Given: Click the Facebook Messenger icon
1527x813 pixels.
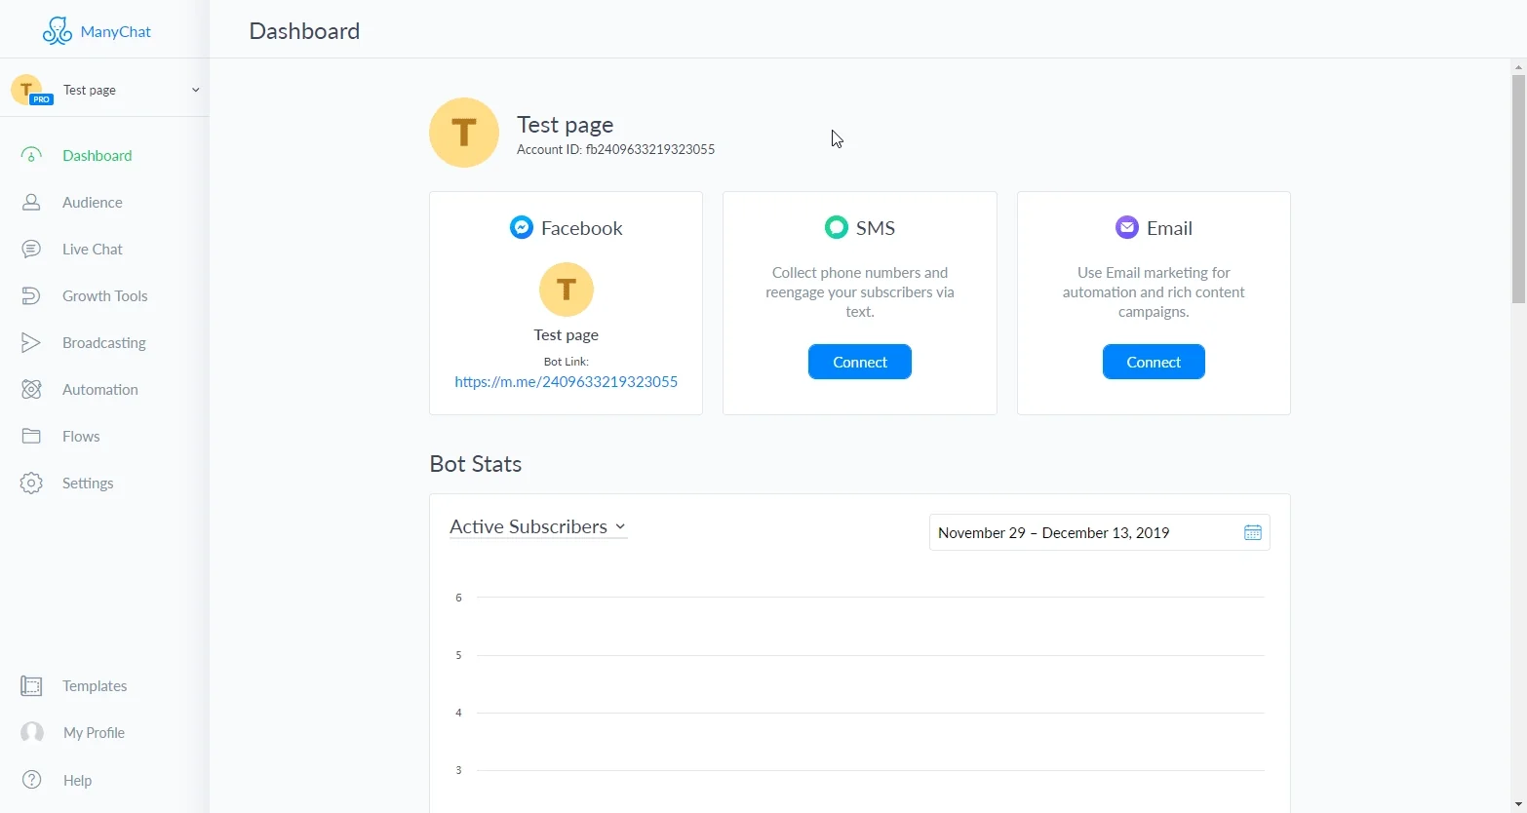Looking at the screenshot, I should coord(522,227).
